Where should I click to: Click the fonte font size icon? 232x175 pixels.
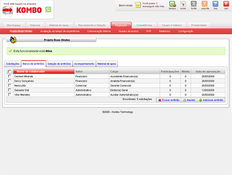(x=194, y=4)
